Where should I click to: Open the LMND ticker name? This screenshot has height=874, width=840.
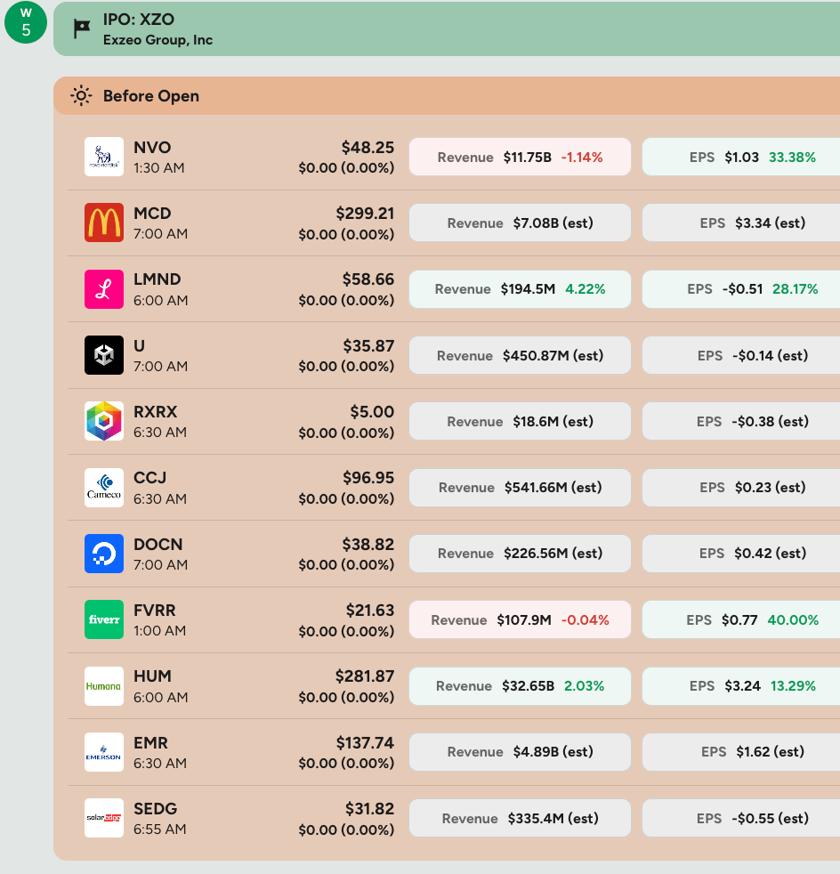[157, 279]
